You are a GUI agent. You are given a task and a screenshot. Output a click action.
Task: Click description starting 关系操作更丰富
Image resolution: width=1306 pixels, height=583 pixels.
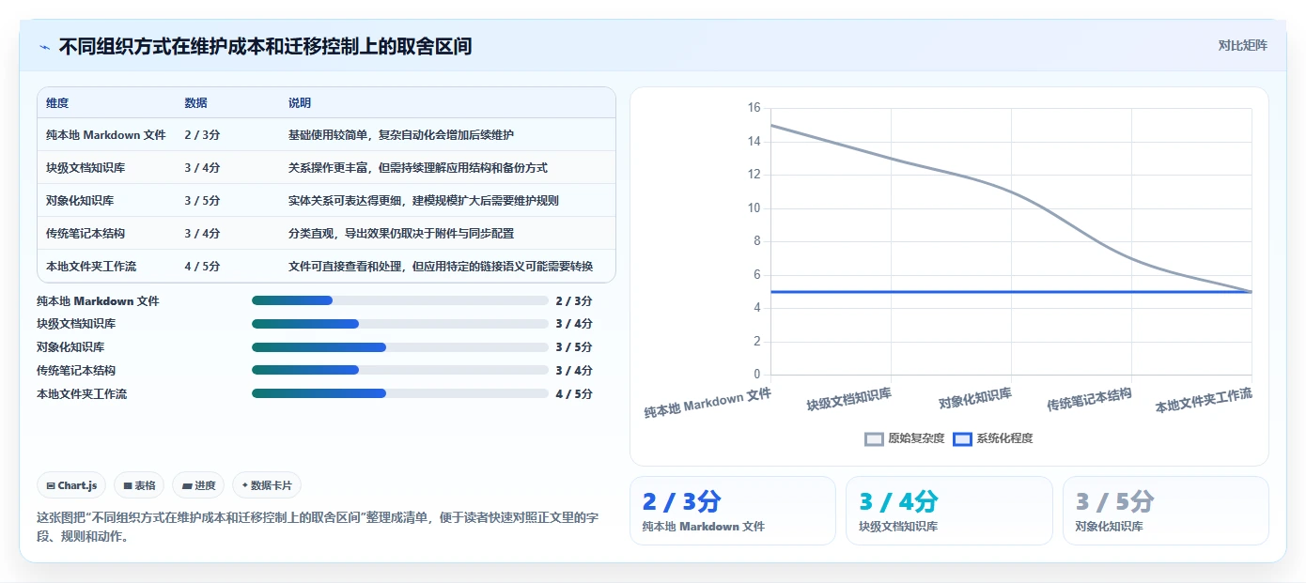418,168
